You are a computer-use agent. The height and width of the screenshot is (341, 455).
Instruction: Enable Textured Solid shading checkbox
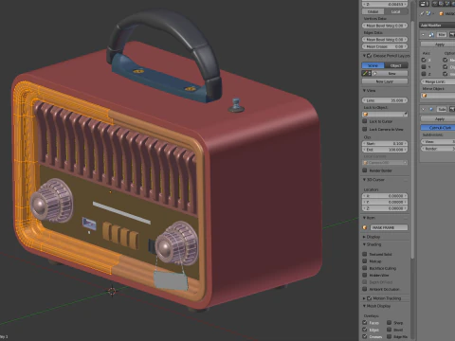365,254
